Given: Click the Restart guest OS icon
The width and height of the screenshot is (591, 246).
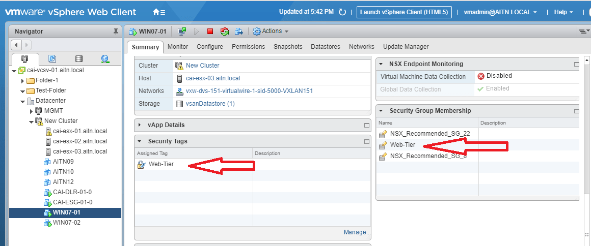Looking at the screenshot, I should coord(224,32).
